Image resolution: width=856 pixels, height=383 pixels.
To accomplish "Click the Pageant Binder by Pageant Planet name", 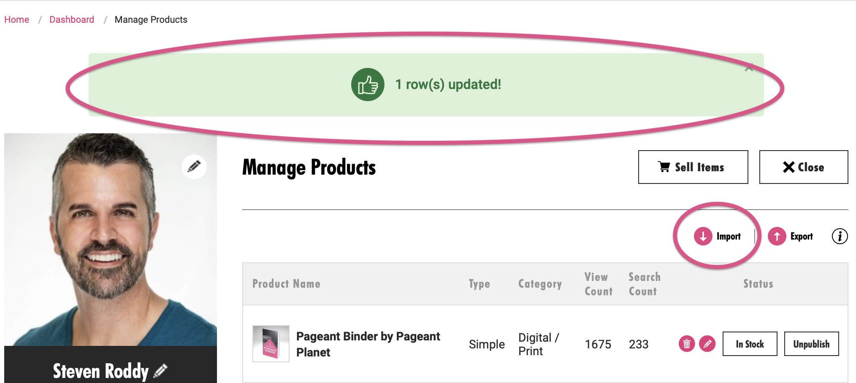I will click(x=368, y=344).
